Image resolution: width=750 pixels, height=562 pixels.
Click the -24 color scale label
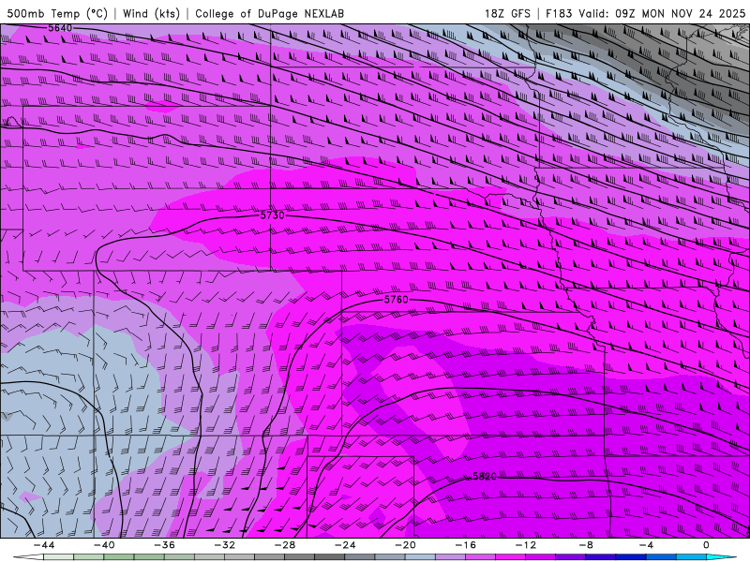(345, 545)
